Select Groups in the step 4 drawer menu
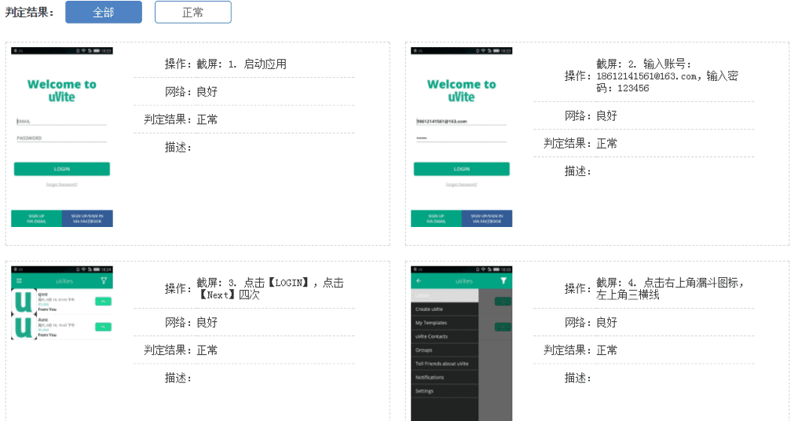This screenshot has height=421, width=798. pos(445,350)
